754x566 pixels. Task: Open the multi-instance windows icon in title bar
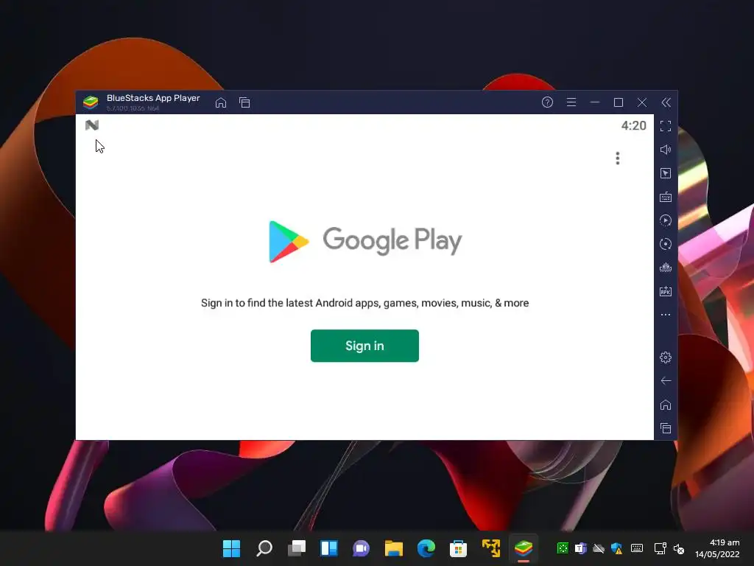(244, 102)
